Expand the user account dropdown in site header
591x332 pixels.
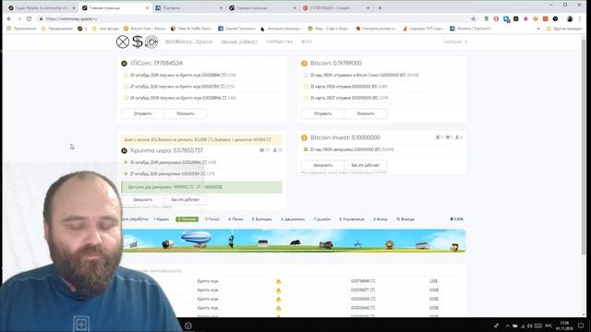click(x=455, y=41)
